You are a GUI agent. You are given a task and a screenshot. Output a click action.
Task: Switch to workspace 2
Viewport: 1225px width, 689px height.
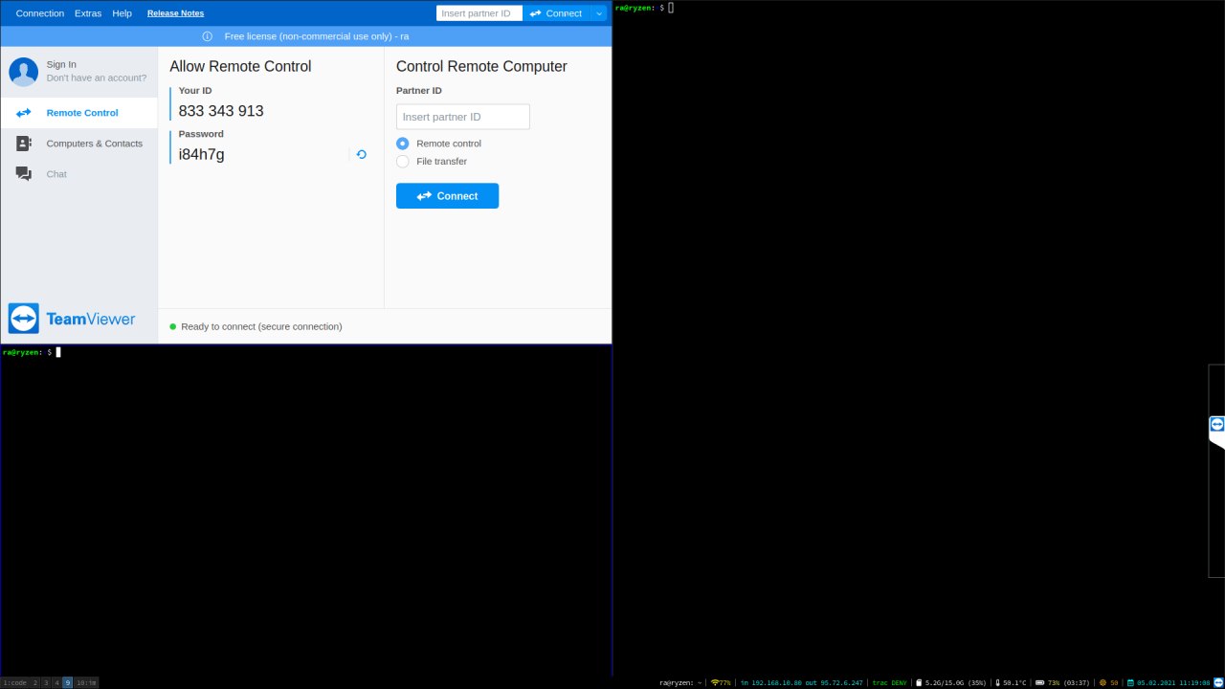[x=35, y=682]
